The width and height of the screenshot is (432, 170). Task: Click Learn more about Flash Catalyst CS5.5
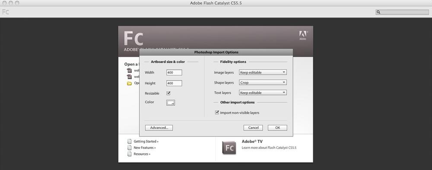pyautogui.click(x=269, y=148)
